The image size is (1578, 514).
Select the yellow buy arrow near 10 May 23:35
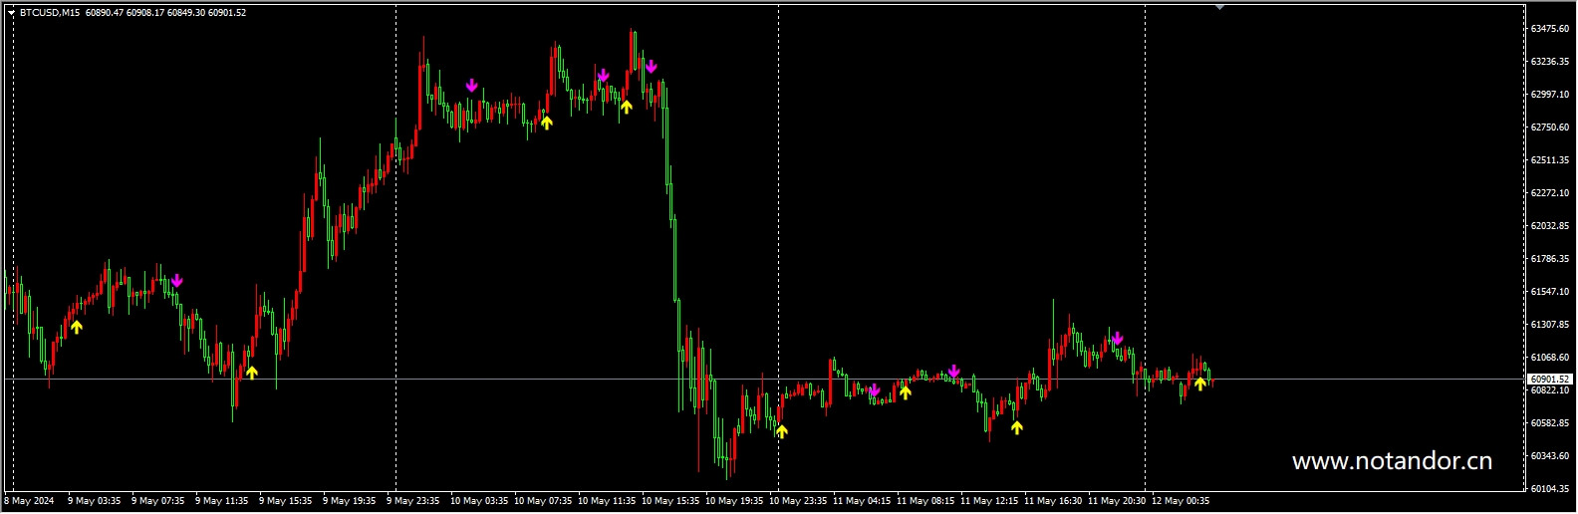(x=782, y=431)
